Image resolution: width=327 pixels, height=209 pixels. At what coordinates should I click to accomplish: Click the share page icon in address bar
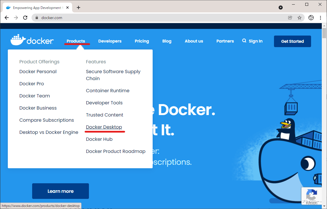(290, 18)
